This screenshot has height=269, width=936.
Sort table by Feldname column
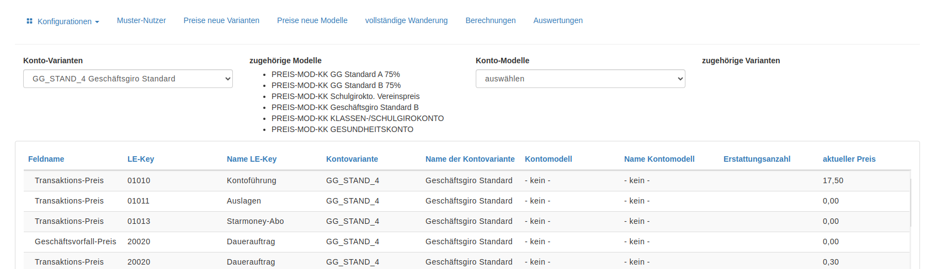[46, 159]
